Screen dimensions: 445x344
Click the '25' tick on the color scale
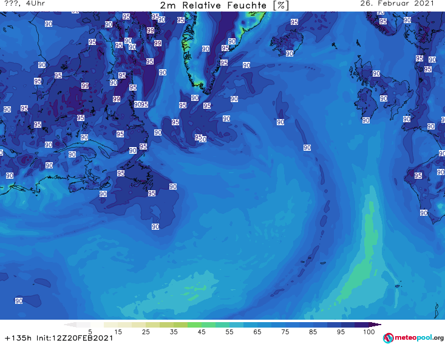tap(146, 331)
